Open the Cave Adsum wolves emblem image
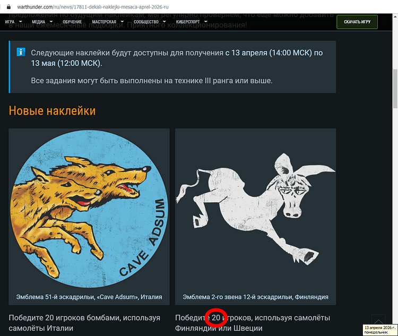The image size is (398, 336). point(89,209)
